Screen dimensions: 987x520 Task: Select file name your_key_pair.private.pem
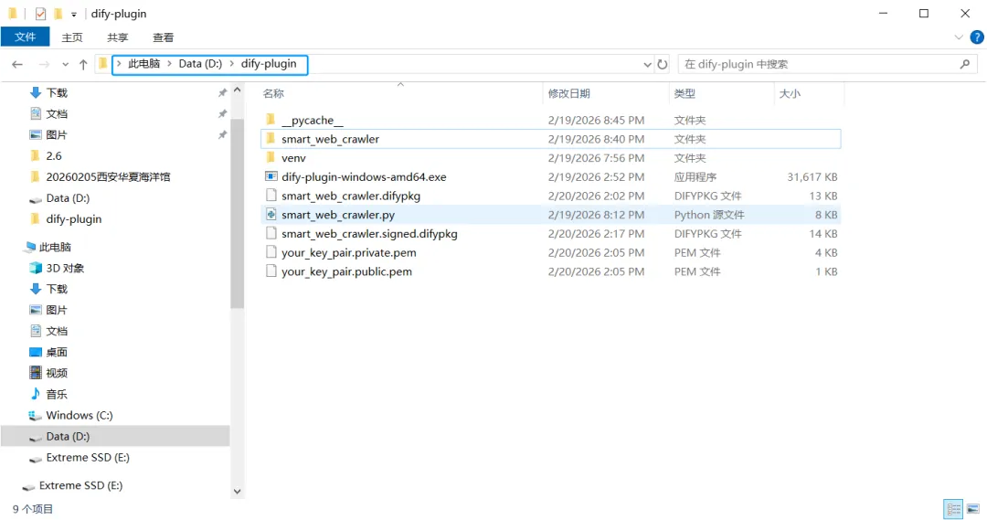tap(349, 252)
